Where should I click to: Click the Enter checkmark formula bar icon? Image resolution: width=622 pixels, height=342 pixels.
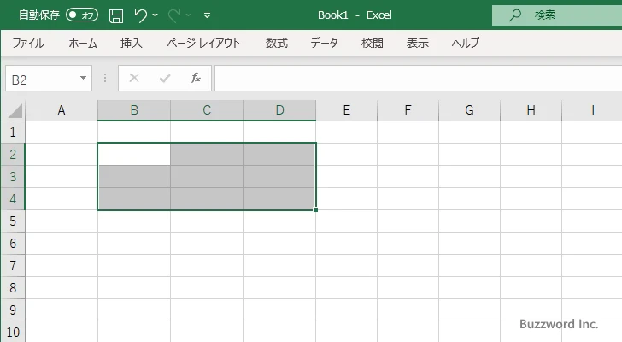165,78
